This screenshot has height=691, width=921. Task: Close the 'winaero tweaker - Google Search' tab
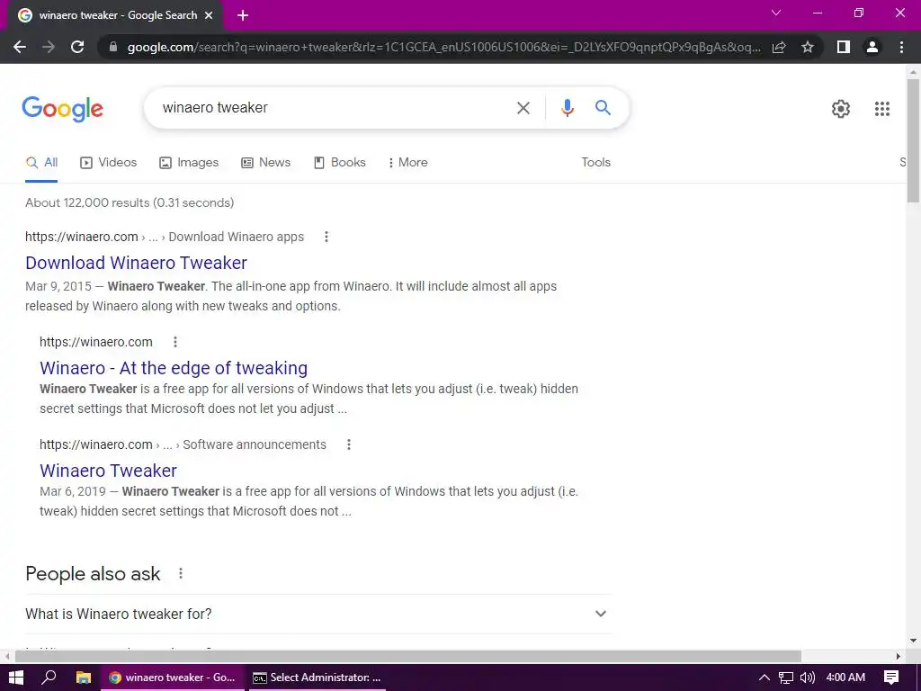(209, 16)
